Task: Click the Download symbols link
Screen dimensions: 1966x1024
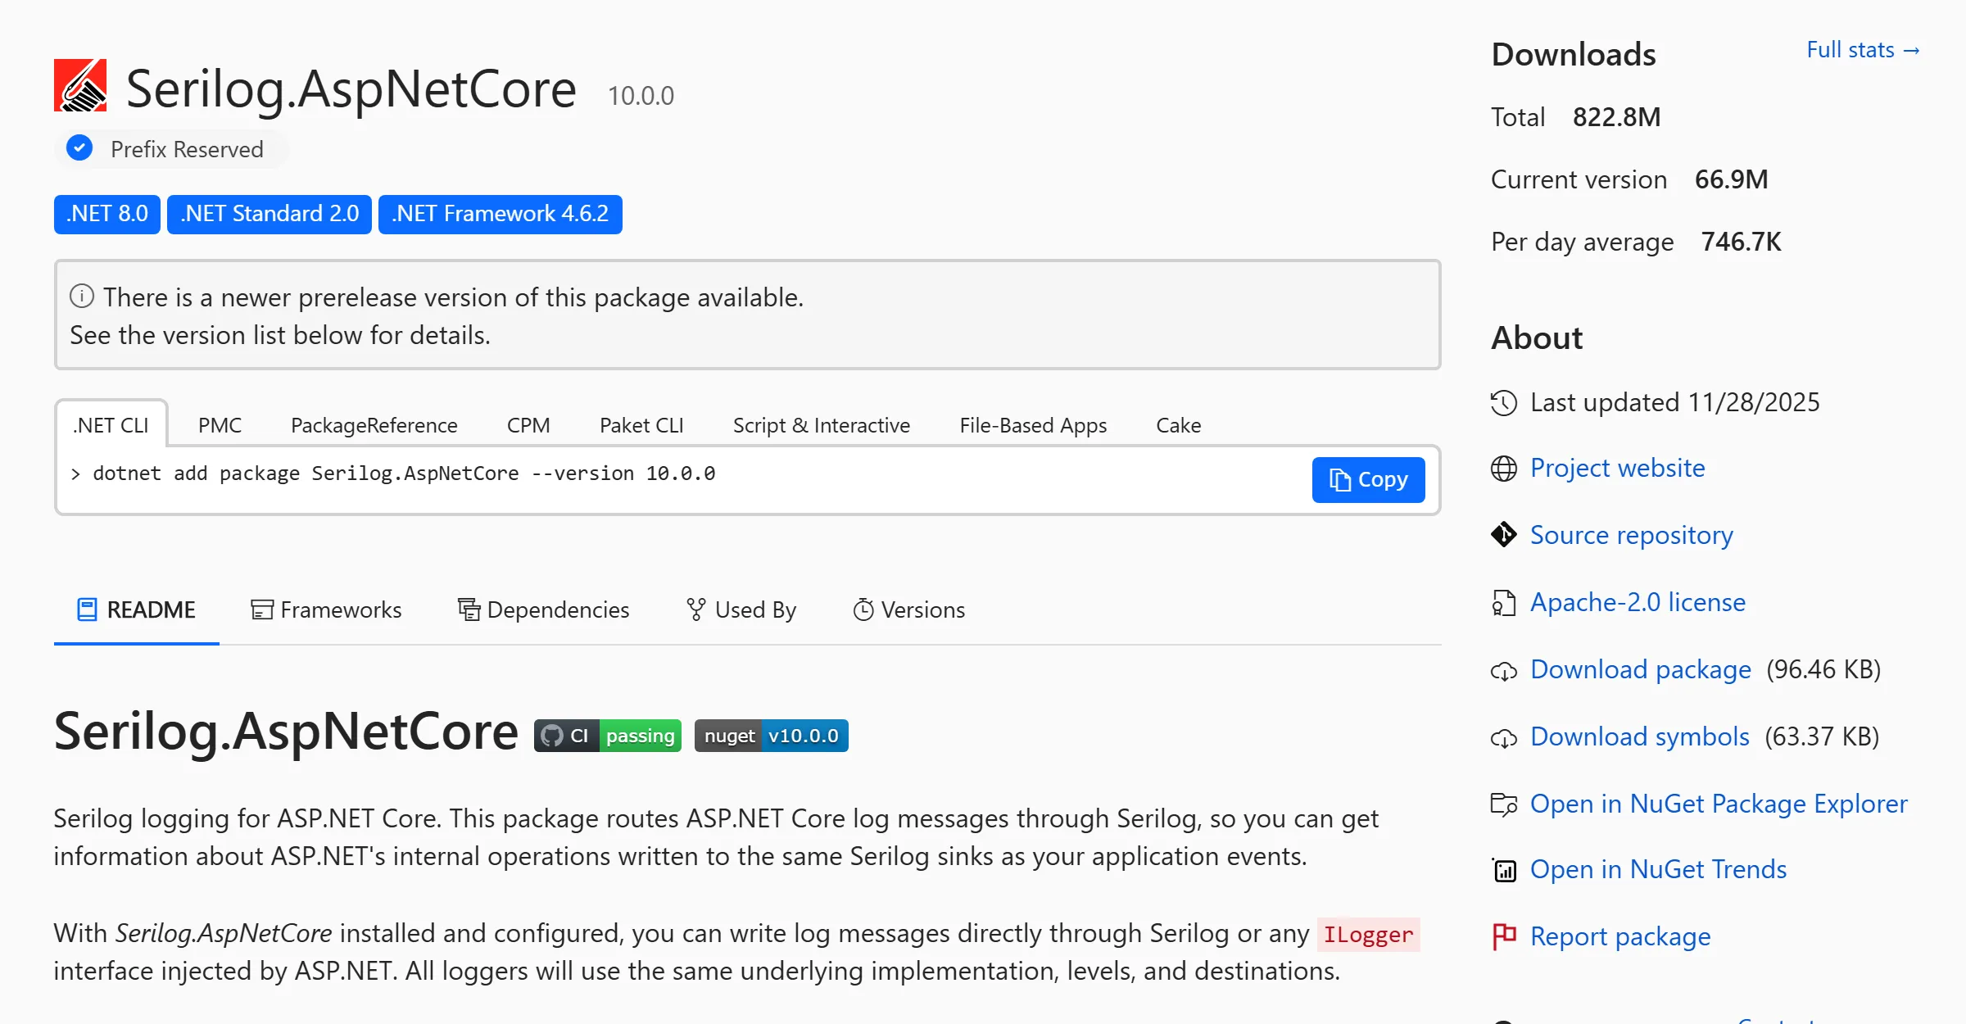Action: pyautogui.click(x=1639, y=736)
